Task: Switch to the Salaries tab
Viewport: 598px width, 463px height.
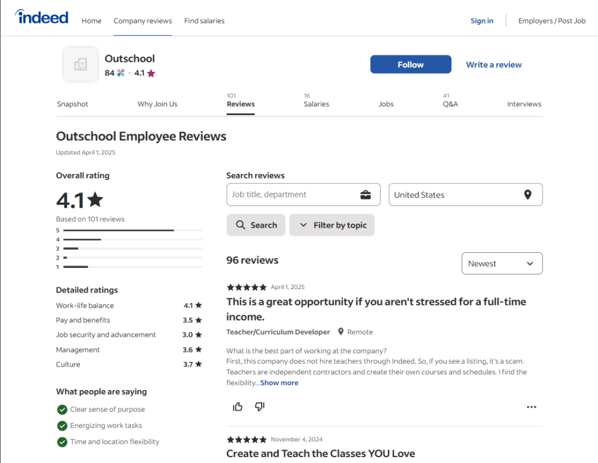Action: click(317, 104)
